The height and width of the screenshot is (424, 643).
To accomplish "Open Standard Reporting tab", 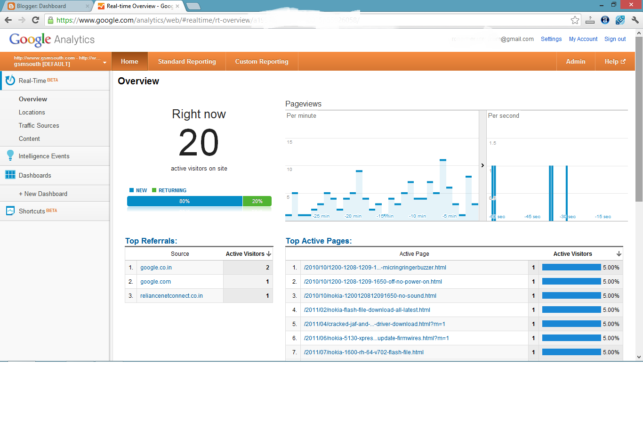I will coord(187,61).
